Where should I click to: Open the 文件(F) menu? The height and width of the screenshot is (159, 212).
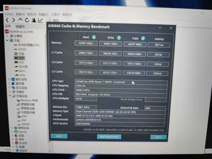pos(9,14)
